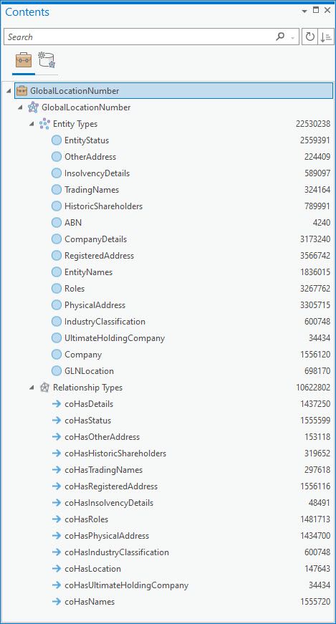Screen dimensions: 336x624
Task: Collapse the Relationship Types group
Action: (32, 388)
